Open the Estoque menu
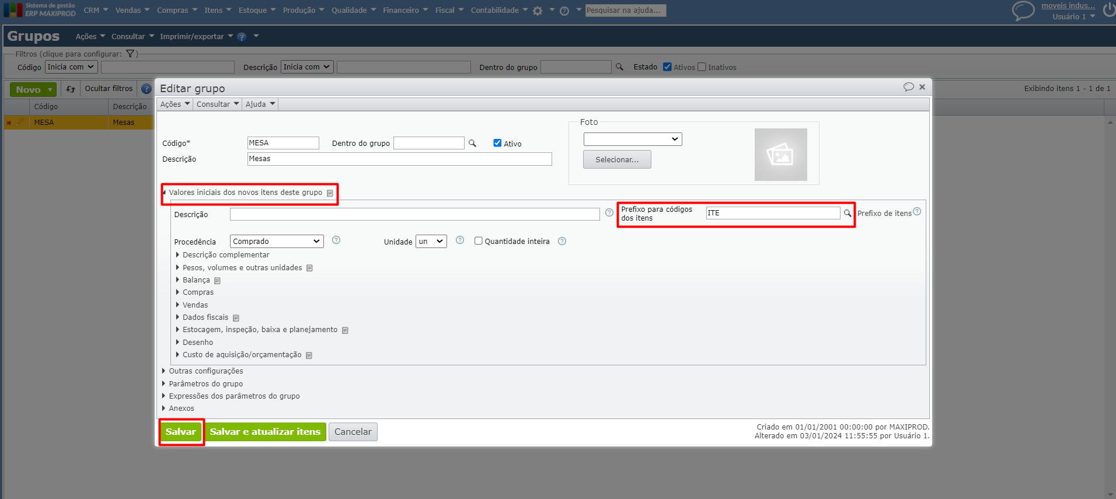1116x499 pixels. (x=257, y=11)
